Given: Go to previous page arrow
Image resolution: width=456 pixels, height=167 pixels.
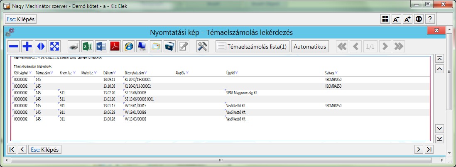Looking at the screenshot, I should (355, 46).
